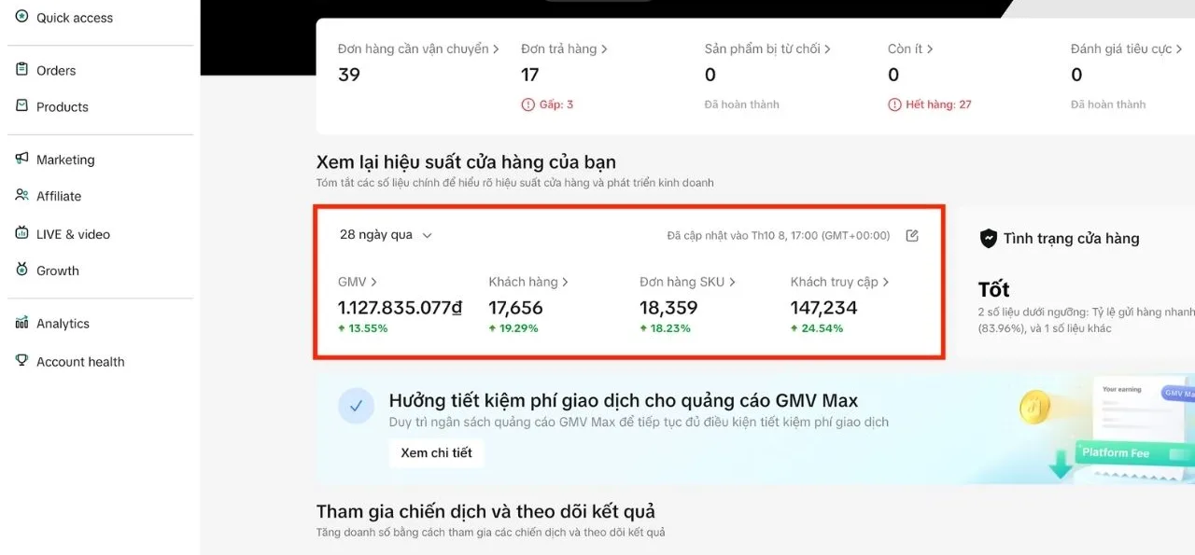The image size is (1195, 555).
Task: Click the 147,234 visitors value
Action: (x=823, y=308)
